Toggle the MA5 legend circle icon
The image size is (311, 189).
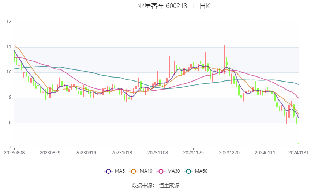coord(109,171)
